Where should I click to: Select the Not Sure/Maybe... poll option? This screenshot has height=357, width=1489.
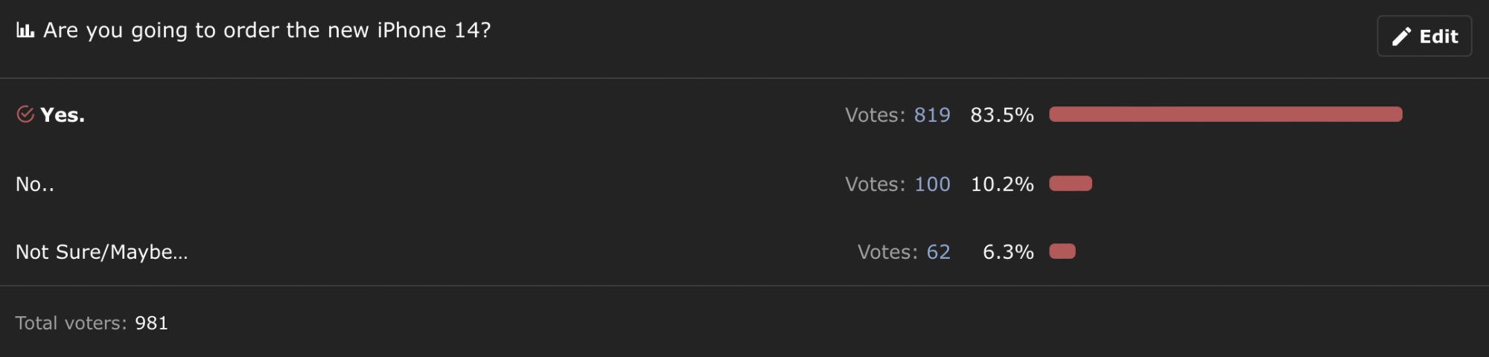pos(102,253)
